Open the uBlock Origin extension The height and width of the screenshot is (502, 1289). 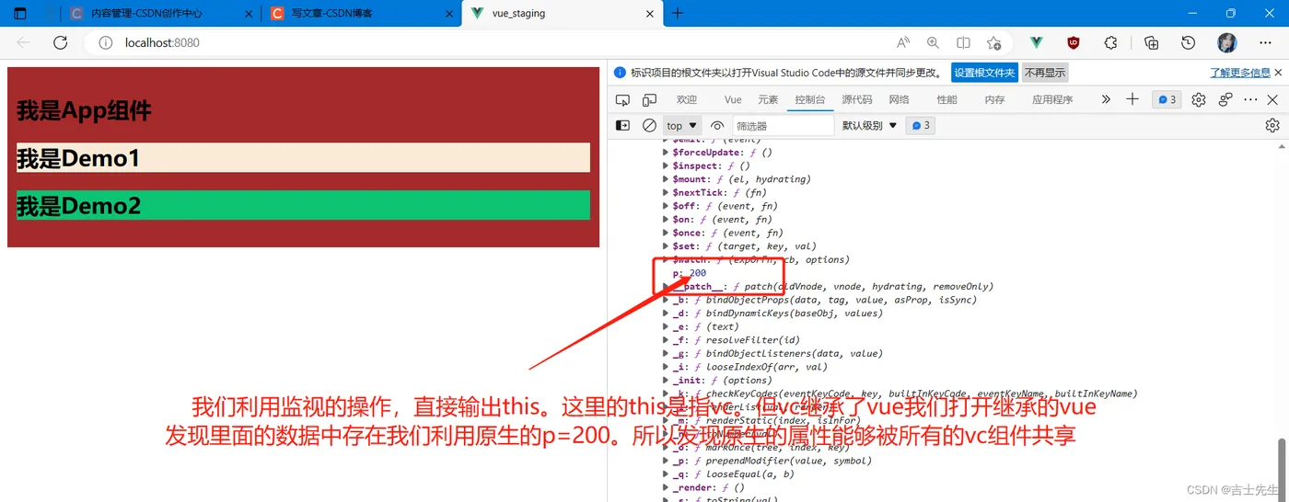[1074, 42]
